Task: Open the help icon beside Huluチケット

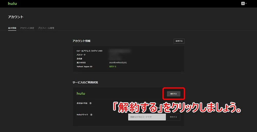Action: pos(91,115)
